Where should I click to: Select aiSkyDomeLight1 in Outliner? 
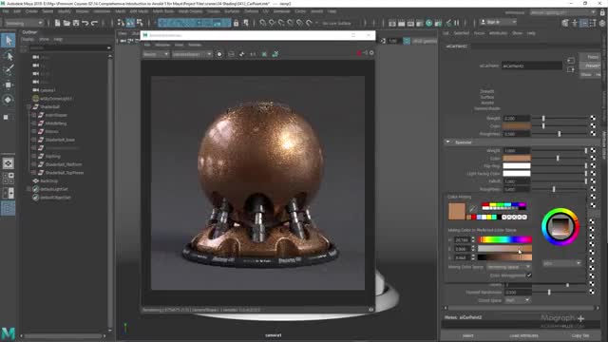56,99
